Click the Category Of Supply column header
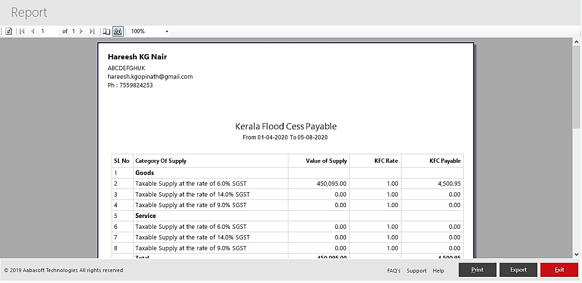The height and width of the screenshot is (283, 582). 161,161
